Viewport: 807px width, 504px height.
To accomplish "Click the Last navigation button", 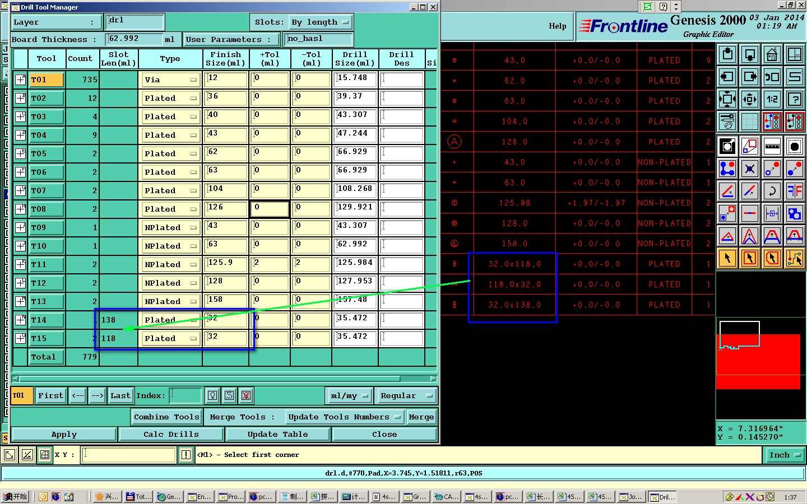I will coord(120,395).
